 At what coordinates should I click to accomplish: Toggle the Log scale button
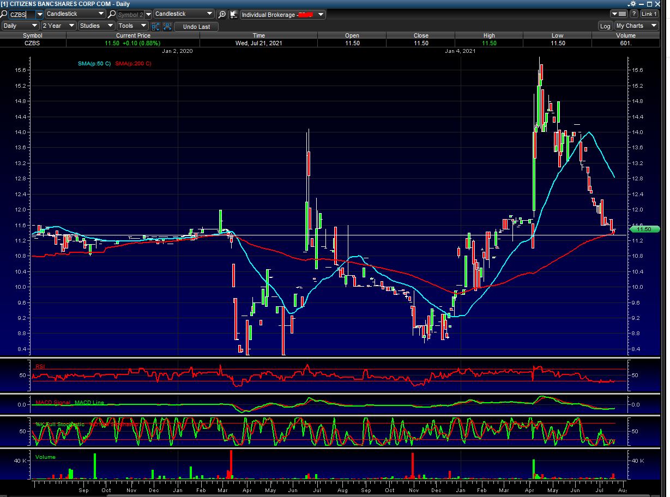(x=605, y=26)
